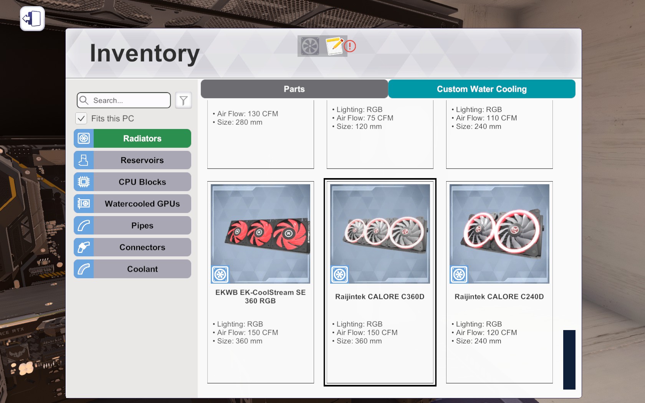Click radiator badge on CALORE C360D card
Viewport: 645px width, 403px height.
tap(340, 274)
